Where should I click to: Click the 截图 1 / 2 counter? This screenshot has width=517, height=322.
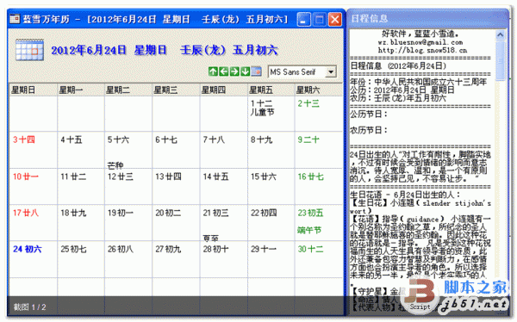click(29, 307)
